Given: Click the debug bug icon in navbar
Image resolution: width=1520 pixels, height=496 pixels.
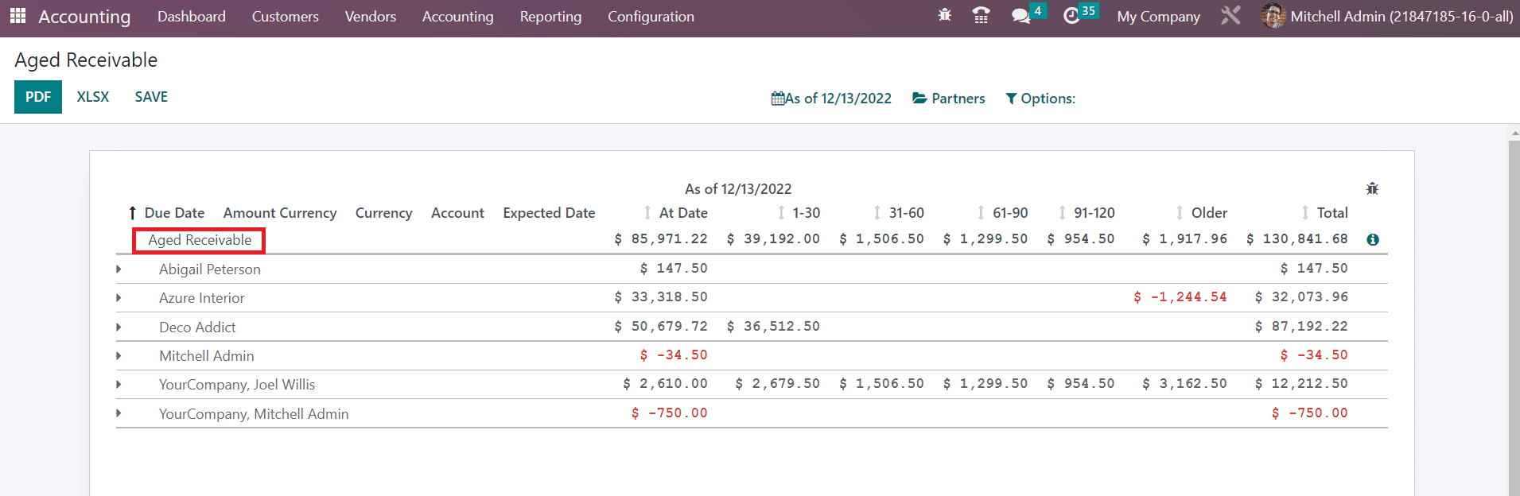Looking at the screenshot, I should (944, 15).
